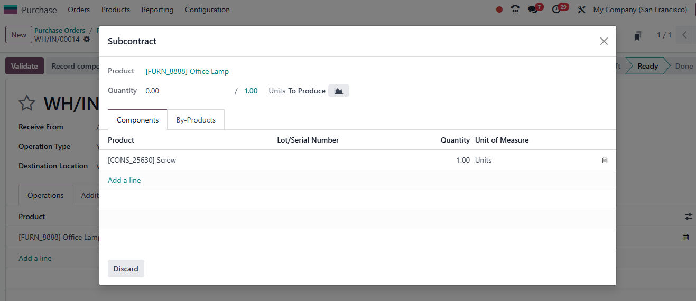
Task: Click Add a line in the background Operations list
Action: point(35,258)
